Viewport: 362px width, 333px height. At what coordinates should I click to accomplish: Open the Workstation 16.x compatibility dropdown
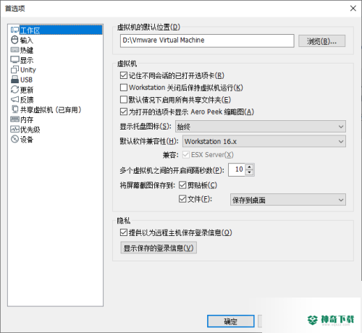(x=264, y=141)
